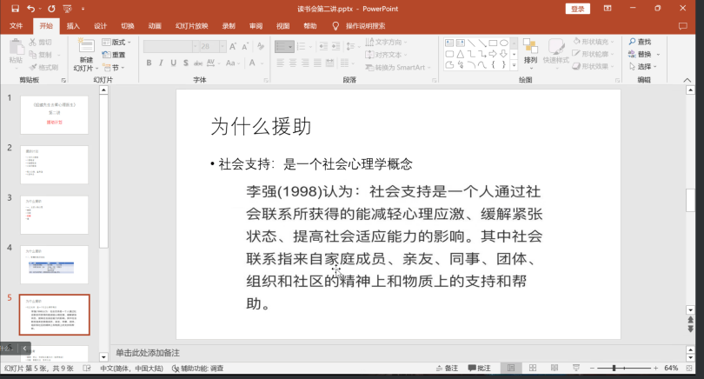
Task: Toggle the Notes pane in status bar
Action: pos(448,368)
